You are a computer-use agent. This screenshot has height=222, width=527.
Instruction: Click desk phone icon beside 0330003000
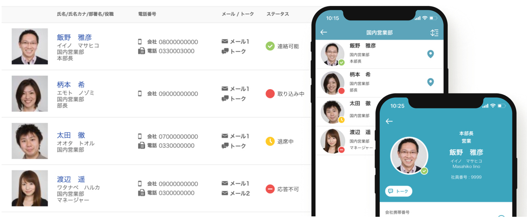point(141,51)
